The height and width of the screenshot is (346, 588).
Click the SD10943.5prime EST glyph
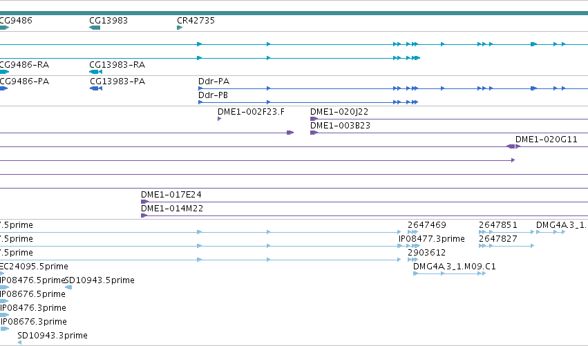pyautogui.click(x=68, y=287)
